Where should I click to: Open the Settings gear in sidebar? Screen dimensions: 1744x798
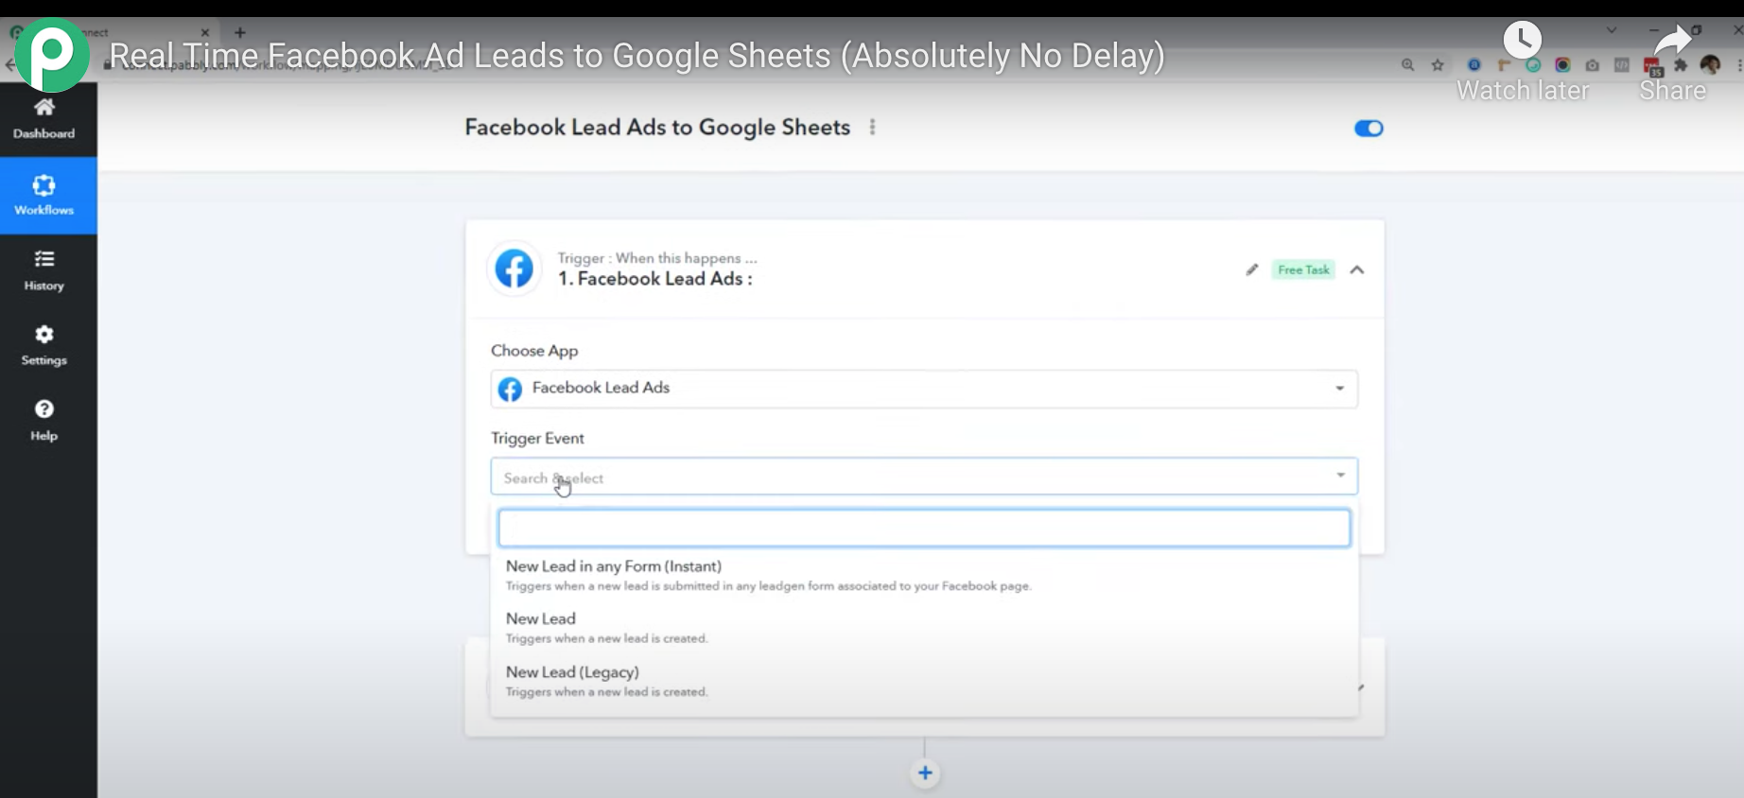[x=44, y=344]
